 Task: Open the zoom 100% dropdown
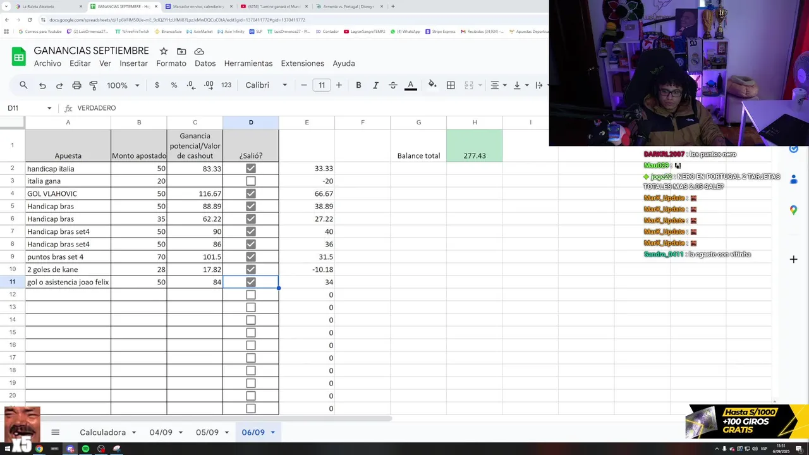pos(122,85)
